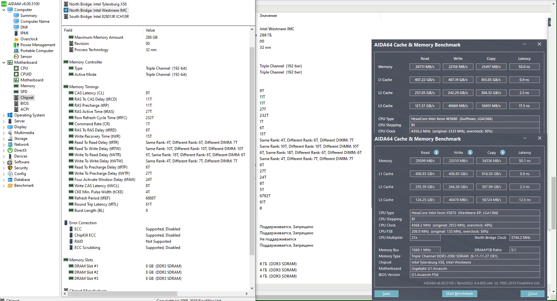Click the Network icon
Viewport: 557px width, 301px height.
[10, 144]
